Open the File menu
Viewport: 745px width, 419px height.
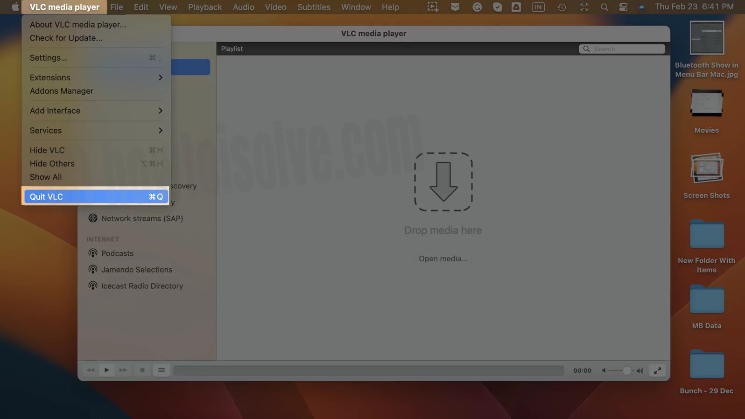[x=117, y=7]
